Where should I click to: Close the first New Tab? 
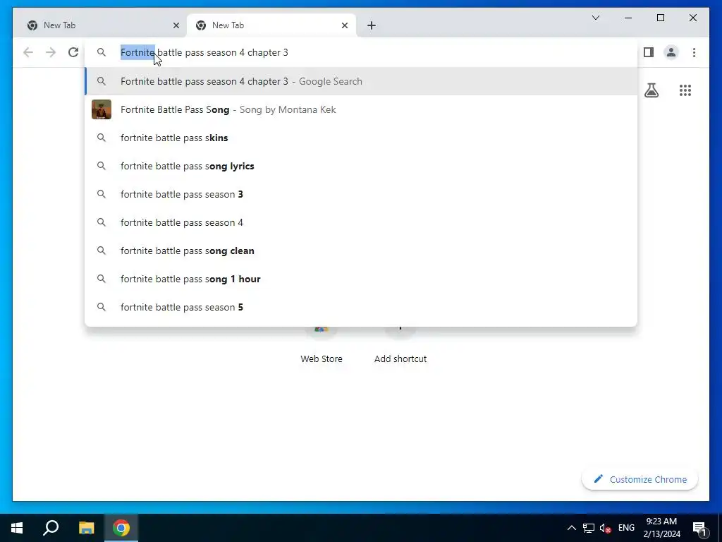tap(176, 25)
